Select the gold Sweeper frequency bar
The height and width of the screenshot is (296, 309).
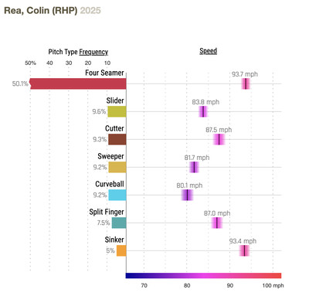tap(117, 167)
